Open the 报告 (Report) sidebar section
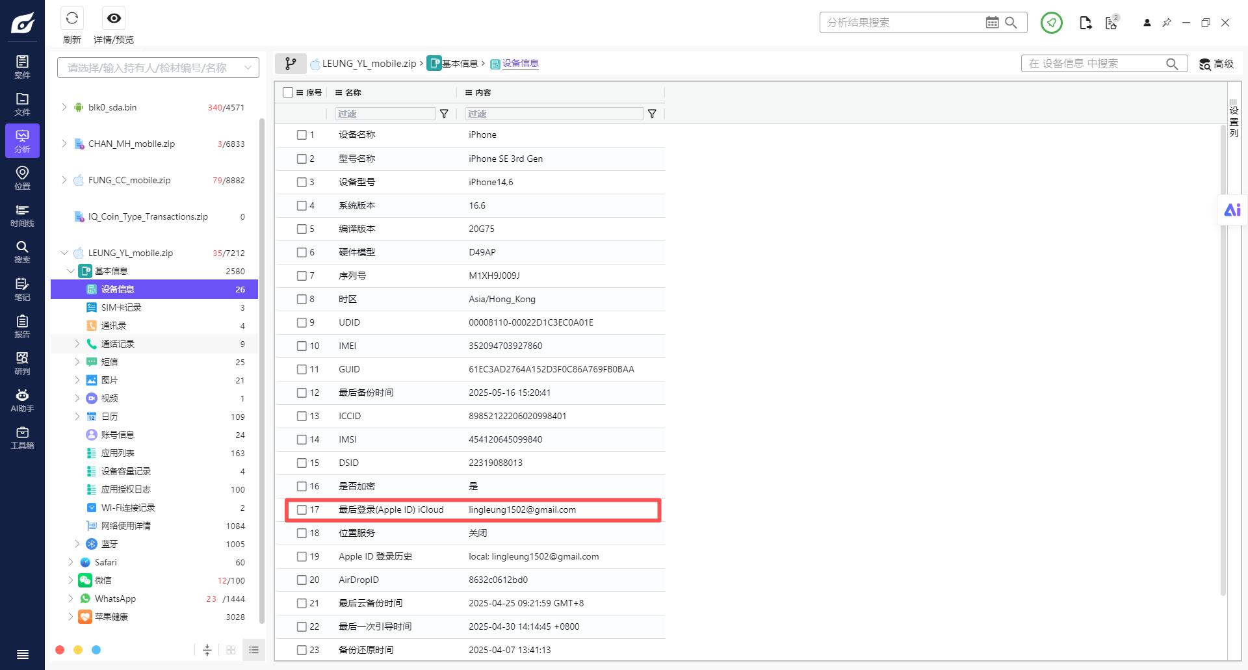Screen dimensions: 1248x670 tap(22, 326)
